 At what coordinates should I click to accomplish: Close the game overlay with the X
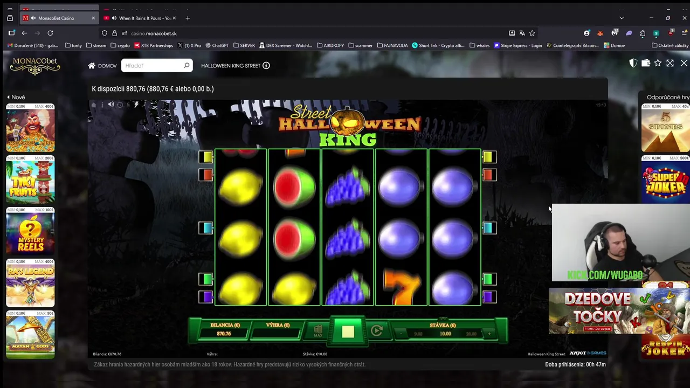point(684,63)
